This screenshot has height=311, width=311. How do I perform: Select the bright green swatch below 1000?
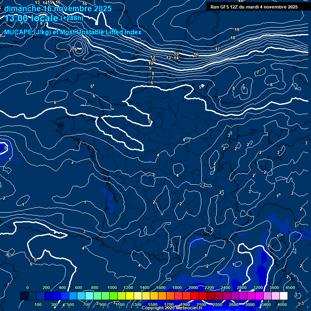click(x=113, y=296)
